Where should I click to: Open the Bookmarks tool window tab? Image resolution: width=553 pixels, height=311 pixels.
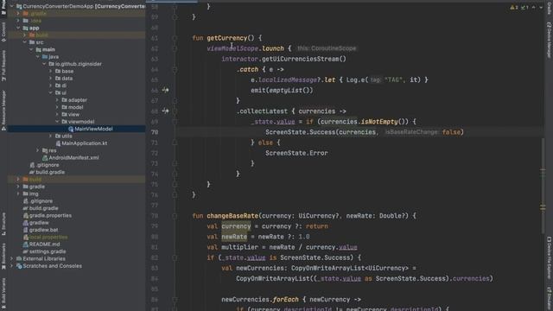coord(3,257)
